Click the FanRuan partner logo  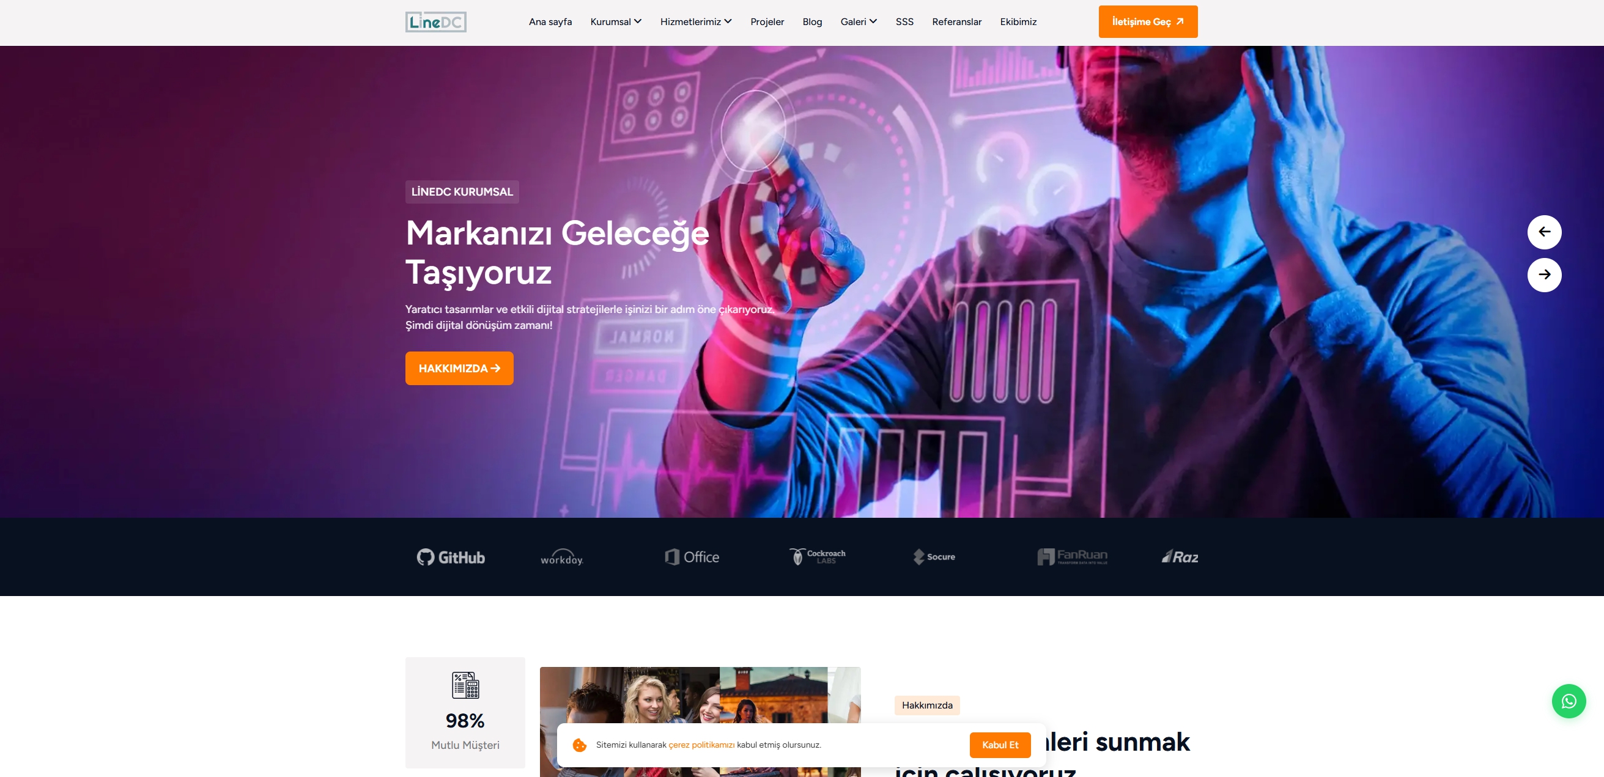click(1072, 556)
